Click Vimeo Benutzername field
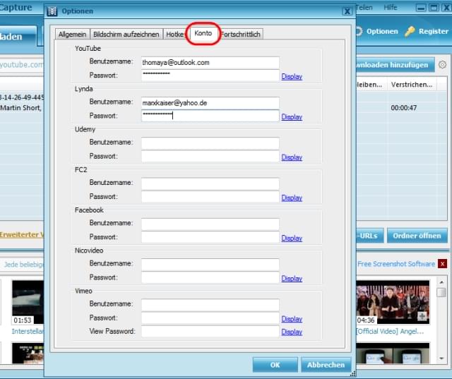 pyautogui.click(x=210, y=305)
